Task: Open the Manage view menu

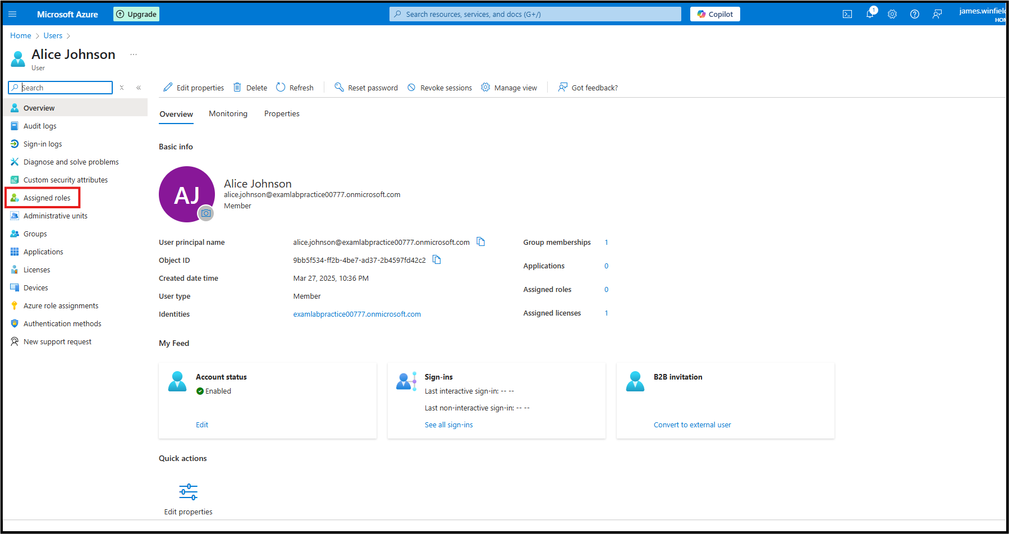Action: pyautogui.click(x=509, y=88)
